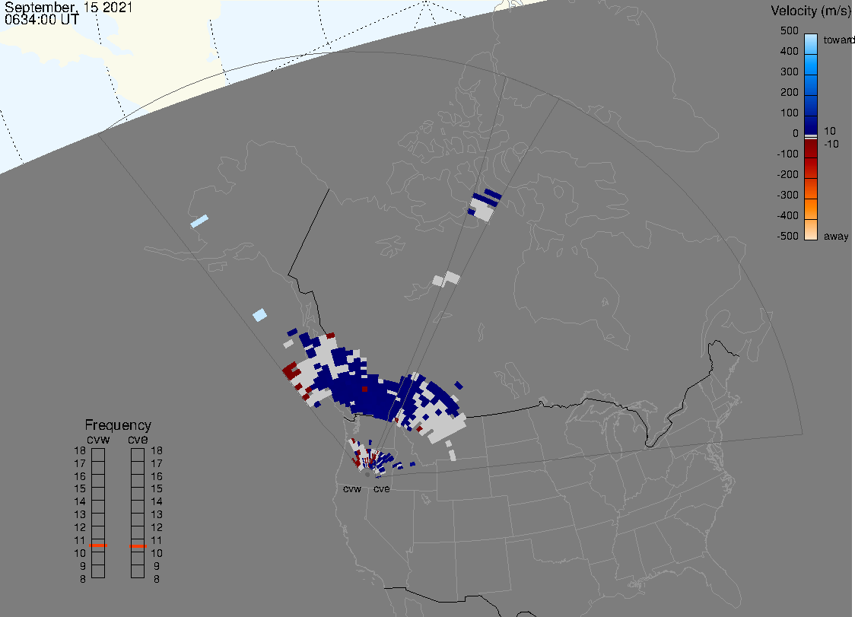855x617 pixels.
Task: Click the "cve" radar label on the map
Action: pos(382,488)
